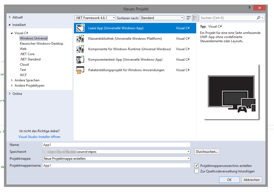Click the Abbrechen button
This screenshot has width=274, height=192.
(x=252, y=180)
